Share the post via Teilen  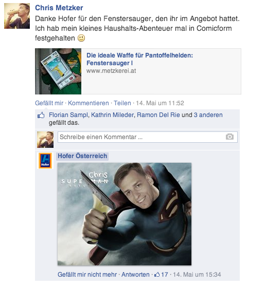[x=122, y=103]
